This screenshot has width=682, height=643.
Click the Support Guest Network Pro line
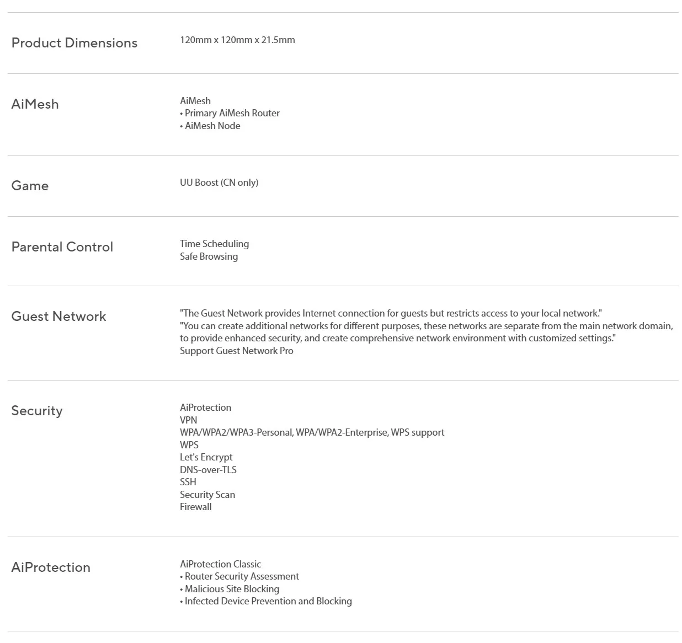237,351
